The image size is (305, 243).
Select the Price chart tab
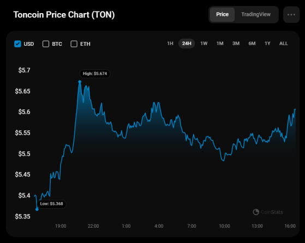click(x=222, y=14)
